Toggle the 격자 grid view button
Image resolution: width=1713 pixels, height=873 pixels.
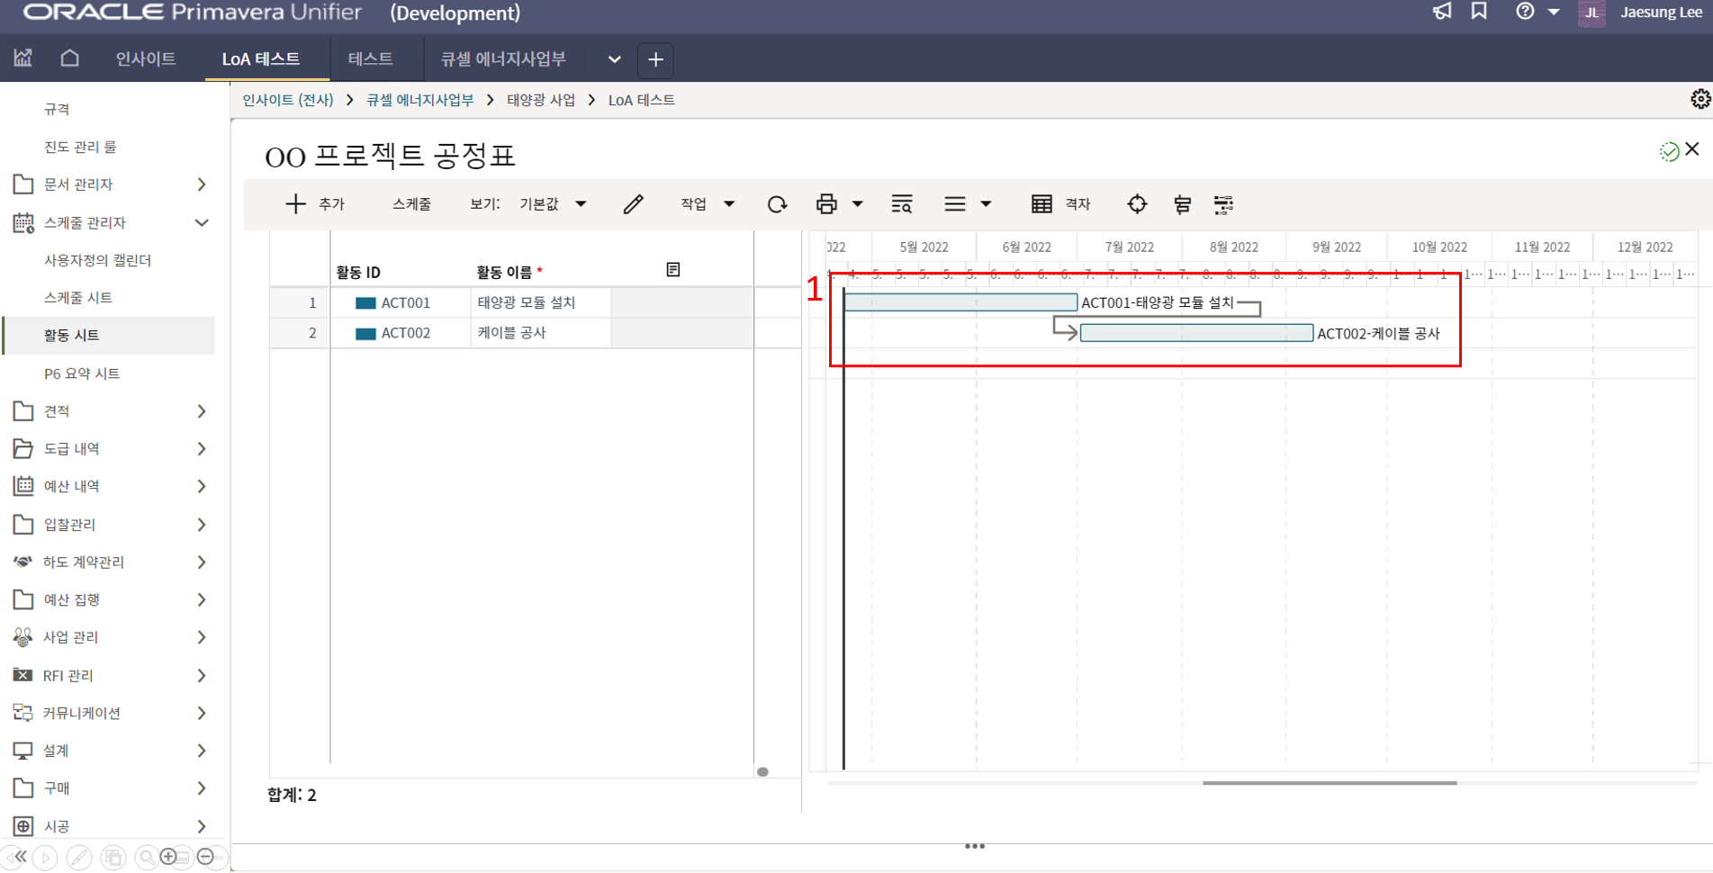(1060, 204)
